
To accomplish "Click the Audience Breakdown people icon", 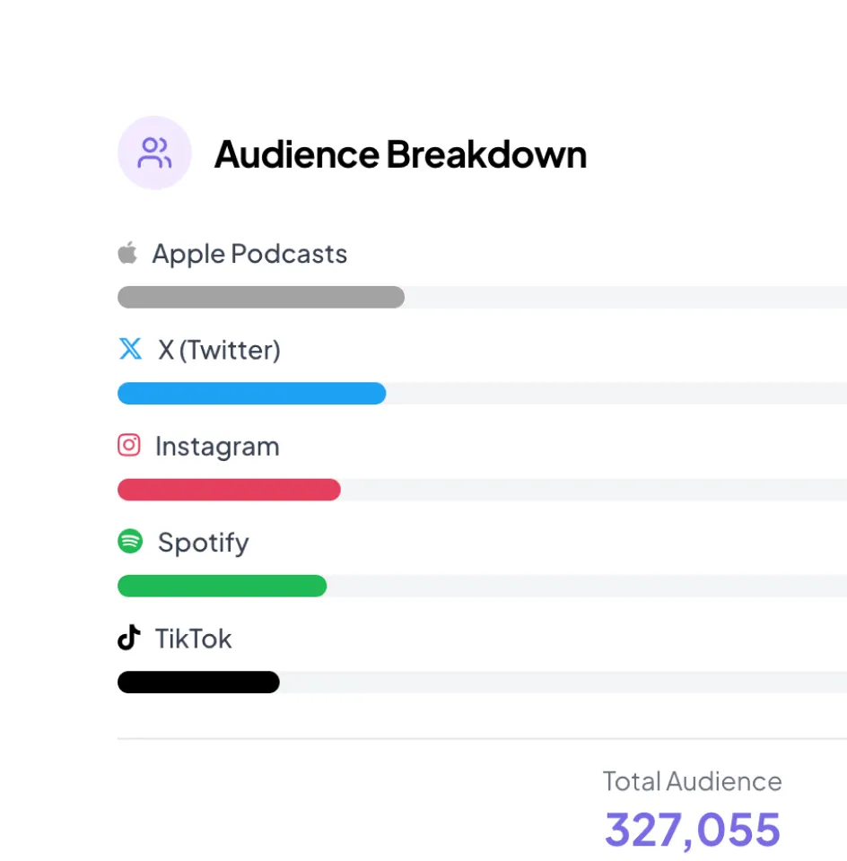I will point(154,152).
